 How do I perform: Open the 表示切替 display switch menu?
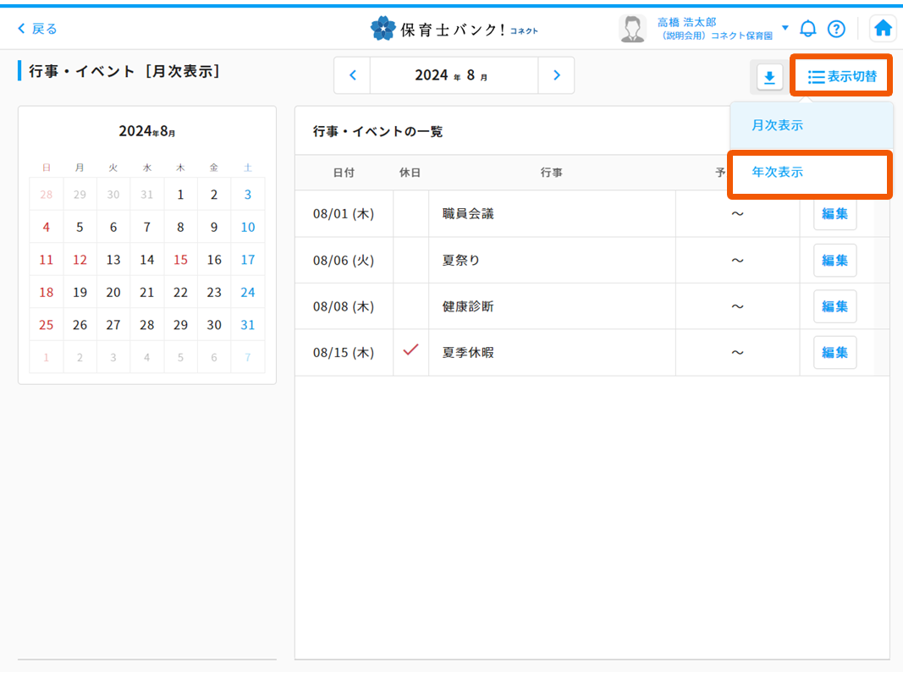841,77
